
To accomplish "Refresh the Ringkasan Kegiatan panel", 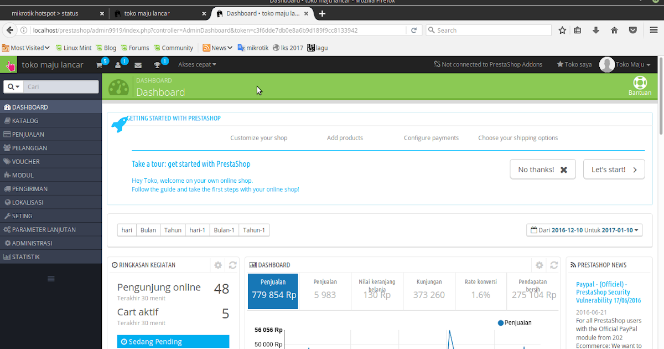I will [x=233, y=265].
